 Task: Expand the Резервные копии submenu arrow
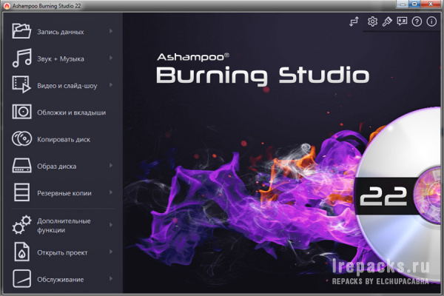[111, 192]
